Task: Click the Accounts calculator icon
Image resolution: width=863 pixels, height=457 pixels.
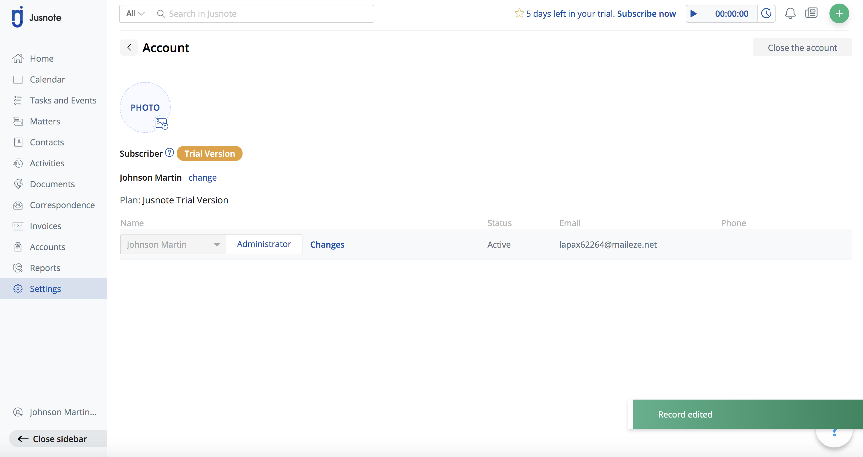Action: 18,247
